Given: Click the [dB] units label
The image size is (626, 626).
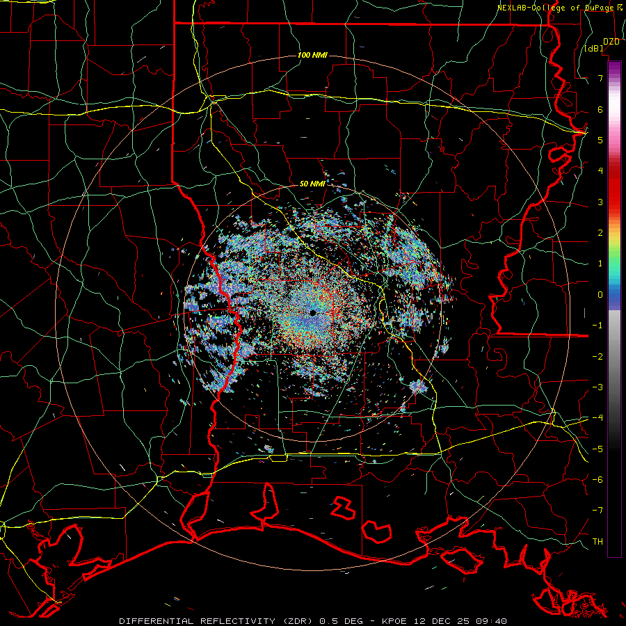Looking at the screenshot, I should 594,49.
